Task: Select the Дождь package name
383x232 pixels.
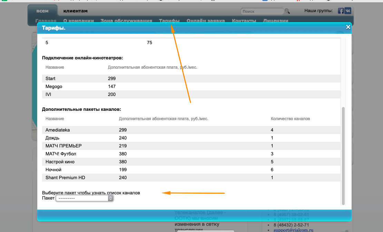Action: click(x=52, y=138)
